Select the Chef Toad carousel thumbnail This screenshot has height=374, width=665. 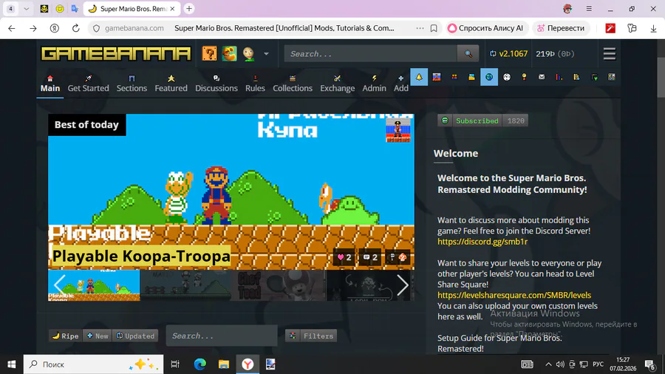279,285
